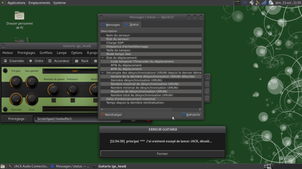Screen dimensions: 302x169
Task: Open Guitarix Préréglages menu
Action: coord(26,53)
